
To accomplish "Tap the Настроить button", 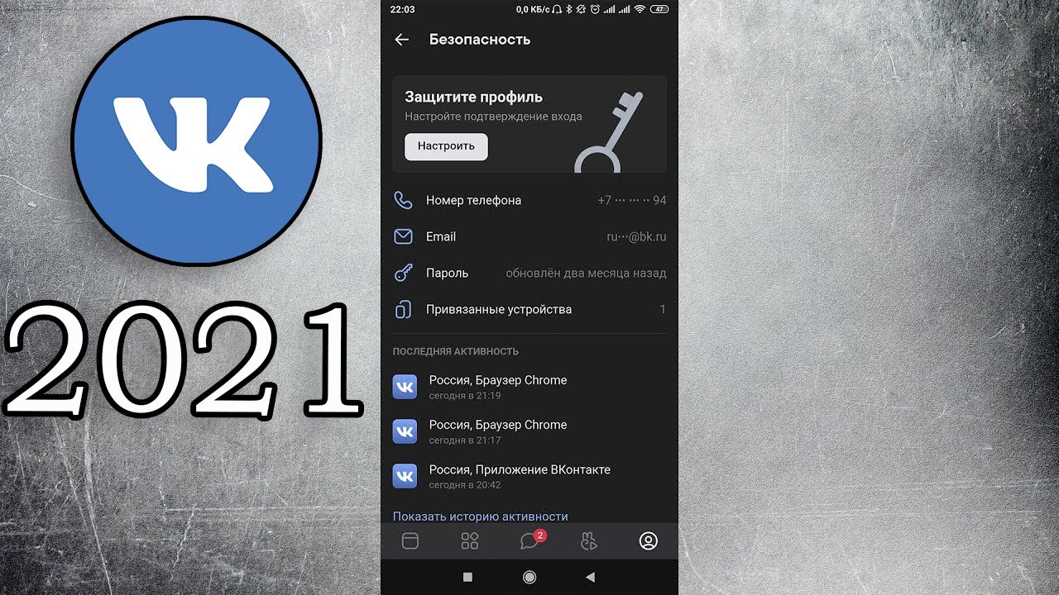I will click(446, 146).
